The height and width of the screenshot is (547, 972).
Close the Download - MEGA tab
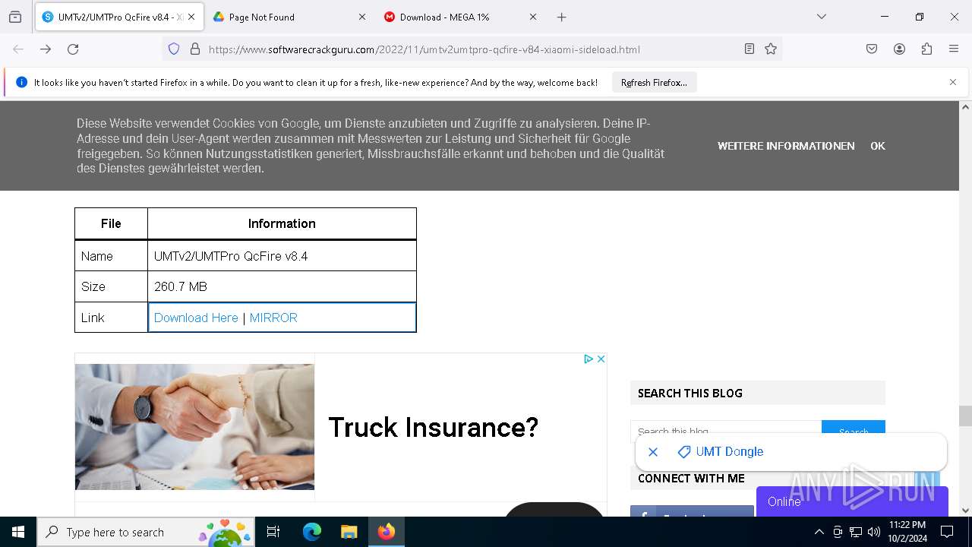pos(532,17)
